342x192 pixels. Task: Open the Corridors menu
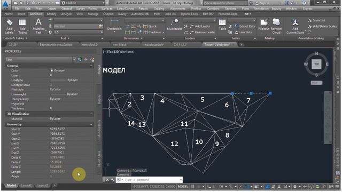[213, 9]
